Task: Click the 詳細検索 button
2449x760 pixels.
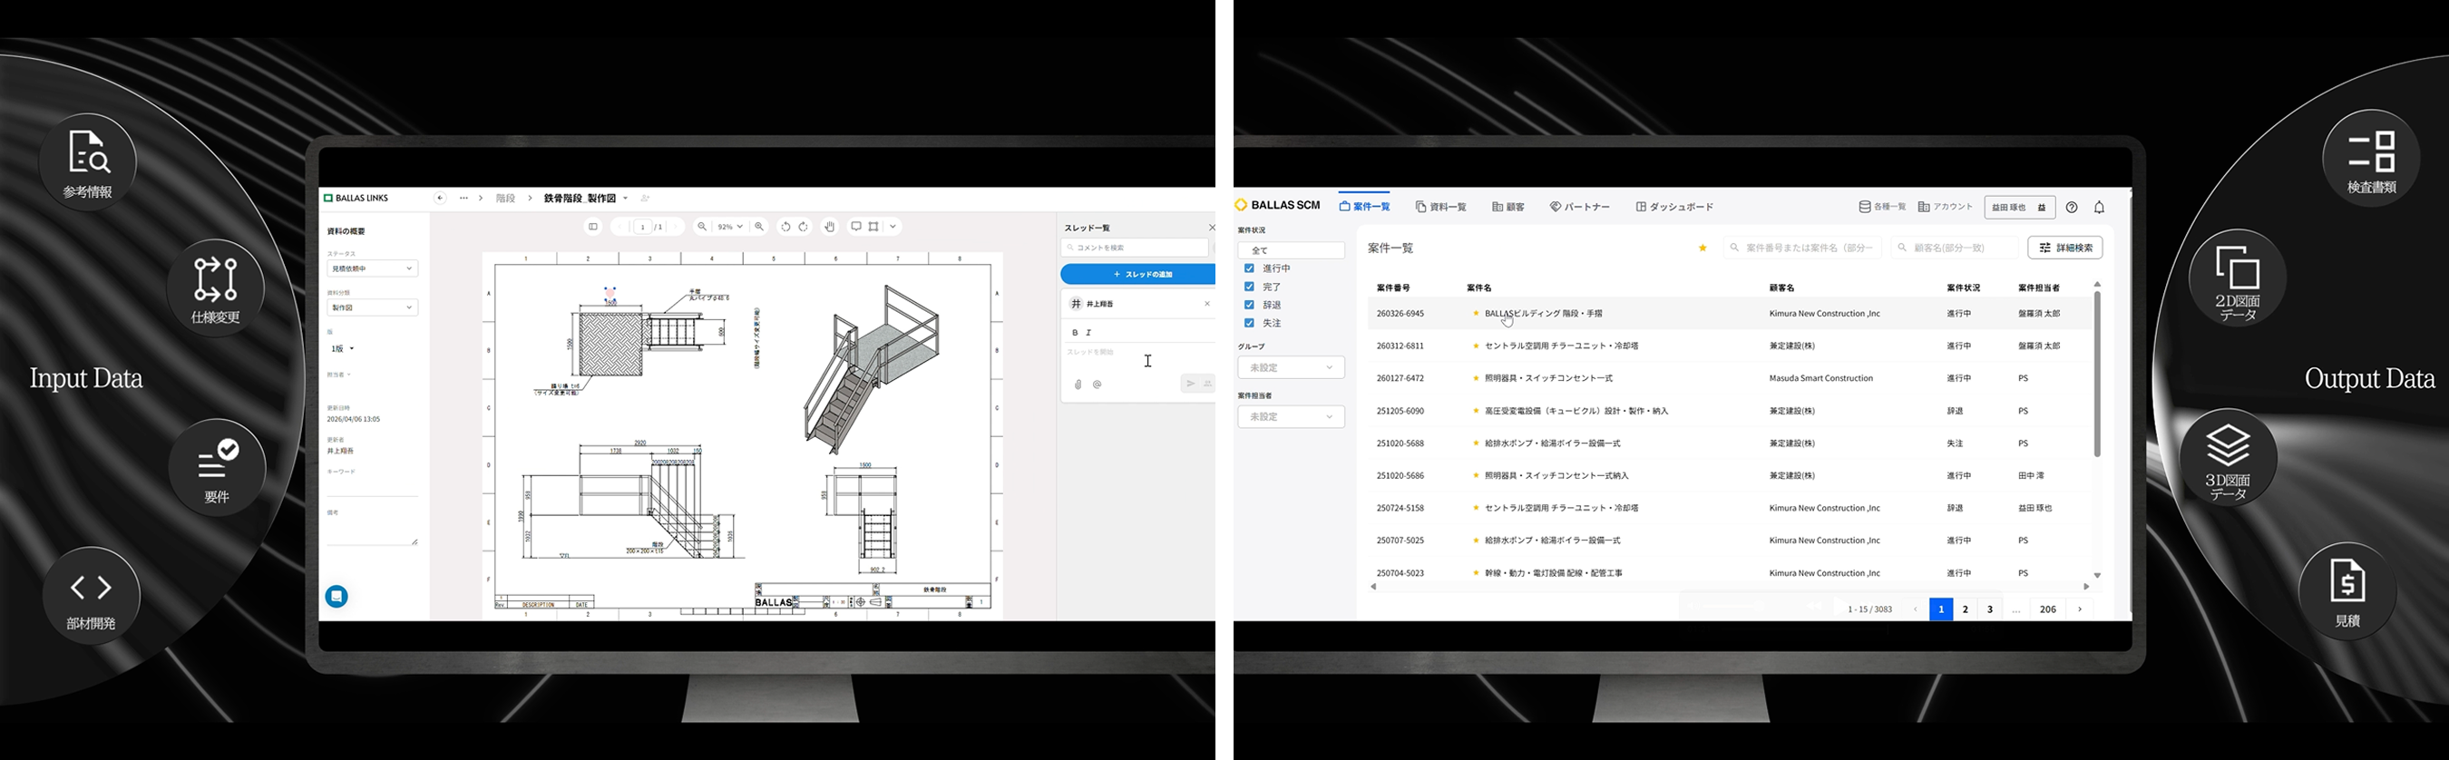Action: click(x=2064, y=248)
